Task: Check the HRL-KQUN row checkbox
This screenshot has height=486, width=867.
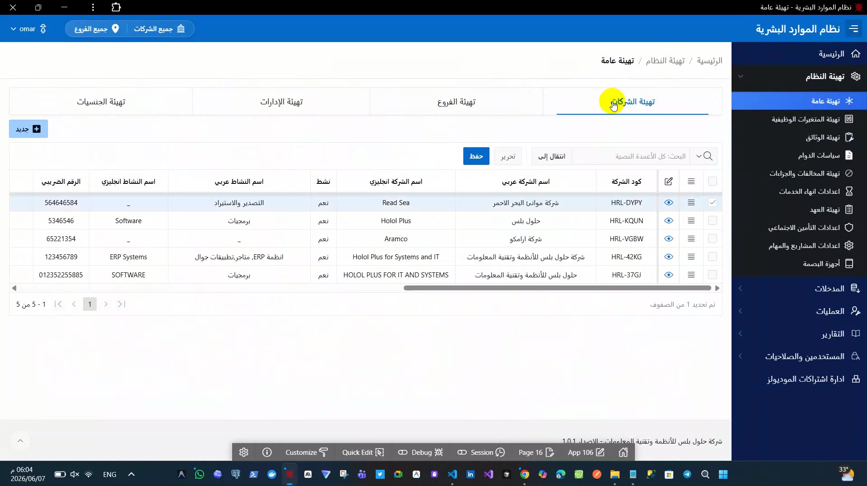Action: tap(713, 221)
